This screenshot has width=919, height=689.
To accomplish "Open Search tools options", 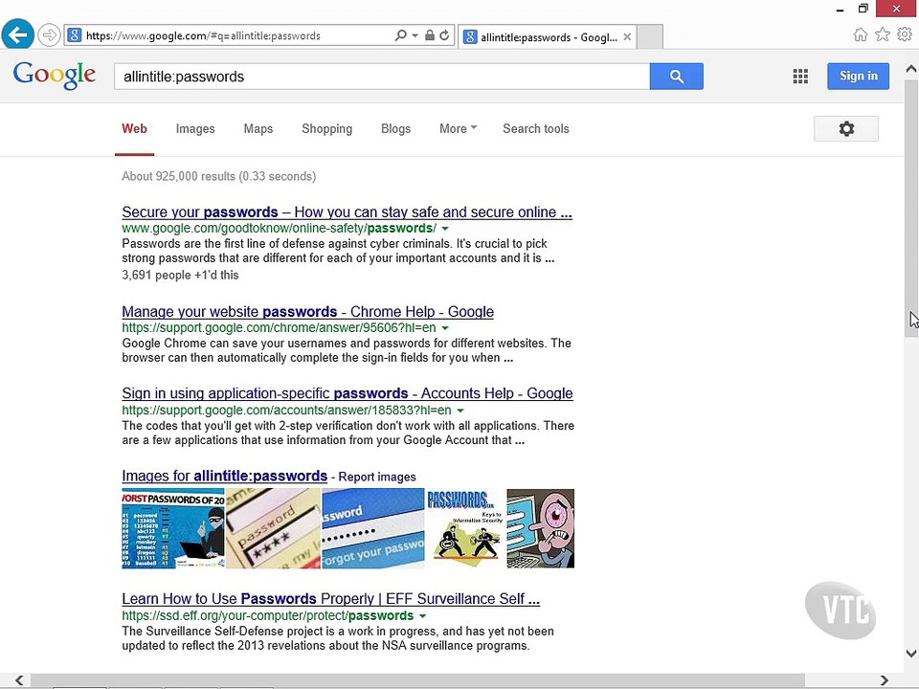I will tap(536, 129).
